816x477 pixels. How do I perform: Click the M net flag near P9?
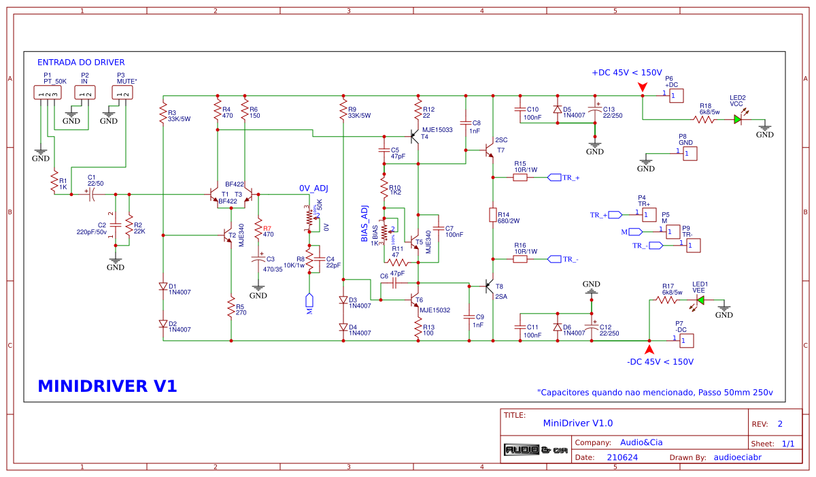tap(634, 231)
